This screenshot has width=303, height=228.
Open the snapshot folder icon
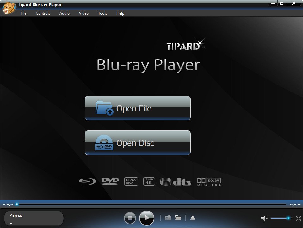(x=178, y=218)
